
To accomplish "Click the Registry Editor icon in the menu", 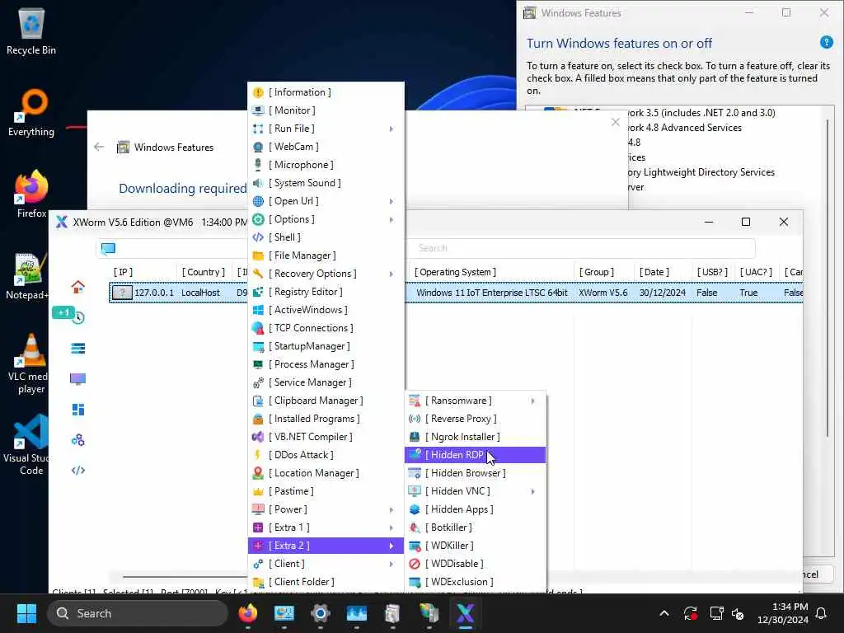I will [x=258, y=292].
